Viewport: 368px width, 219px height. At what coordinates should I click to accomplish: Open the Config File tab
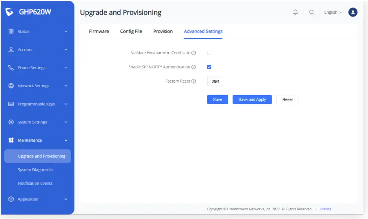[x=131, y=31]
